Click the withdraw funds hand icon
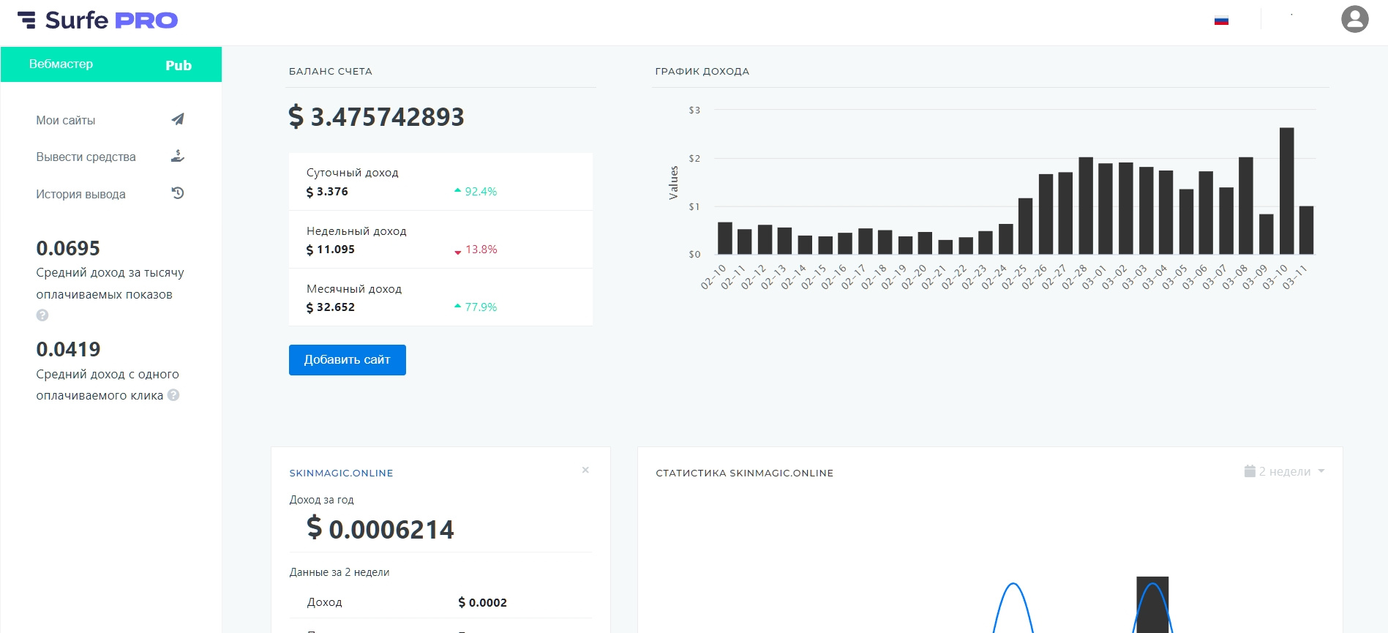Viewport: 1388px width, 633px height. (x=178, y=156)
